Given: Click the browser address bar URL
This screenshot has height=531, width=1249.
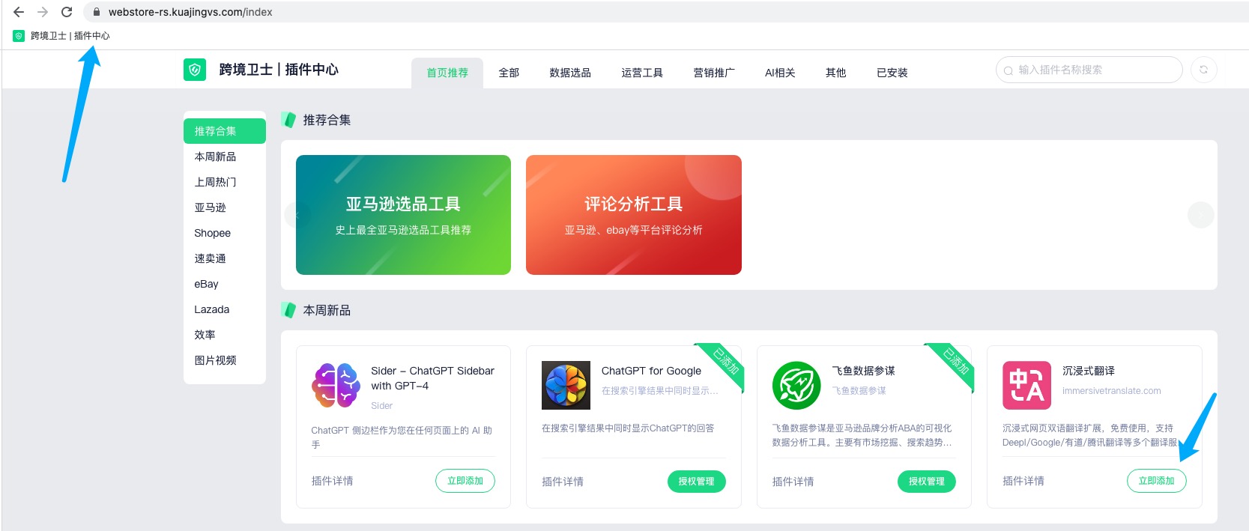Looking at the screenshot, I should [x=190, y=12].
